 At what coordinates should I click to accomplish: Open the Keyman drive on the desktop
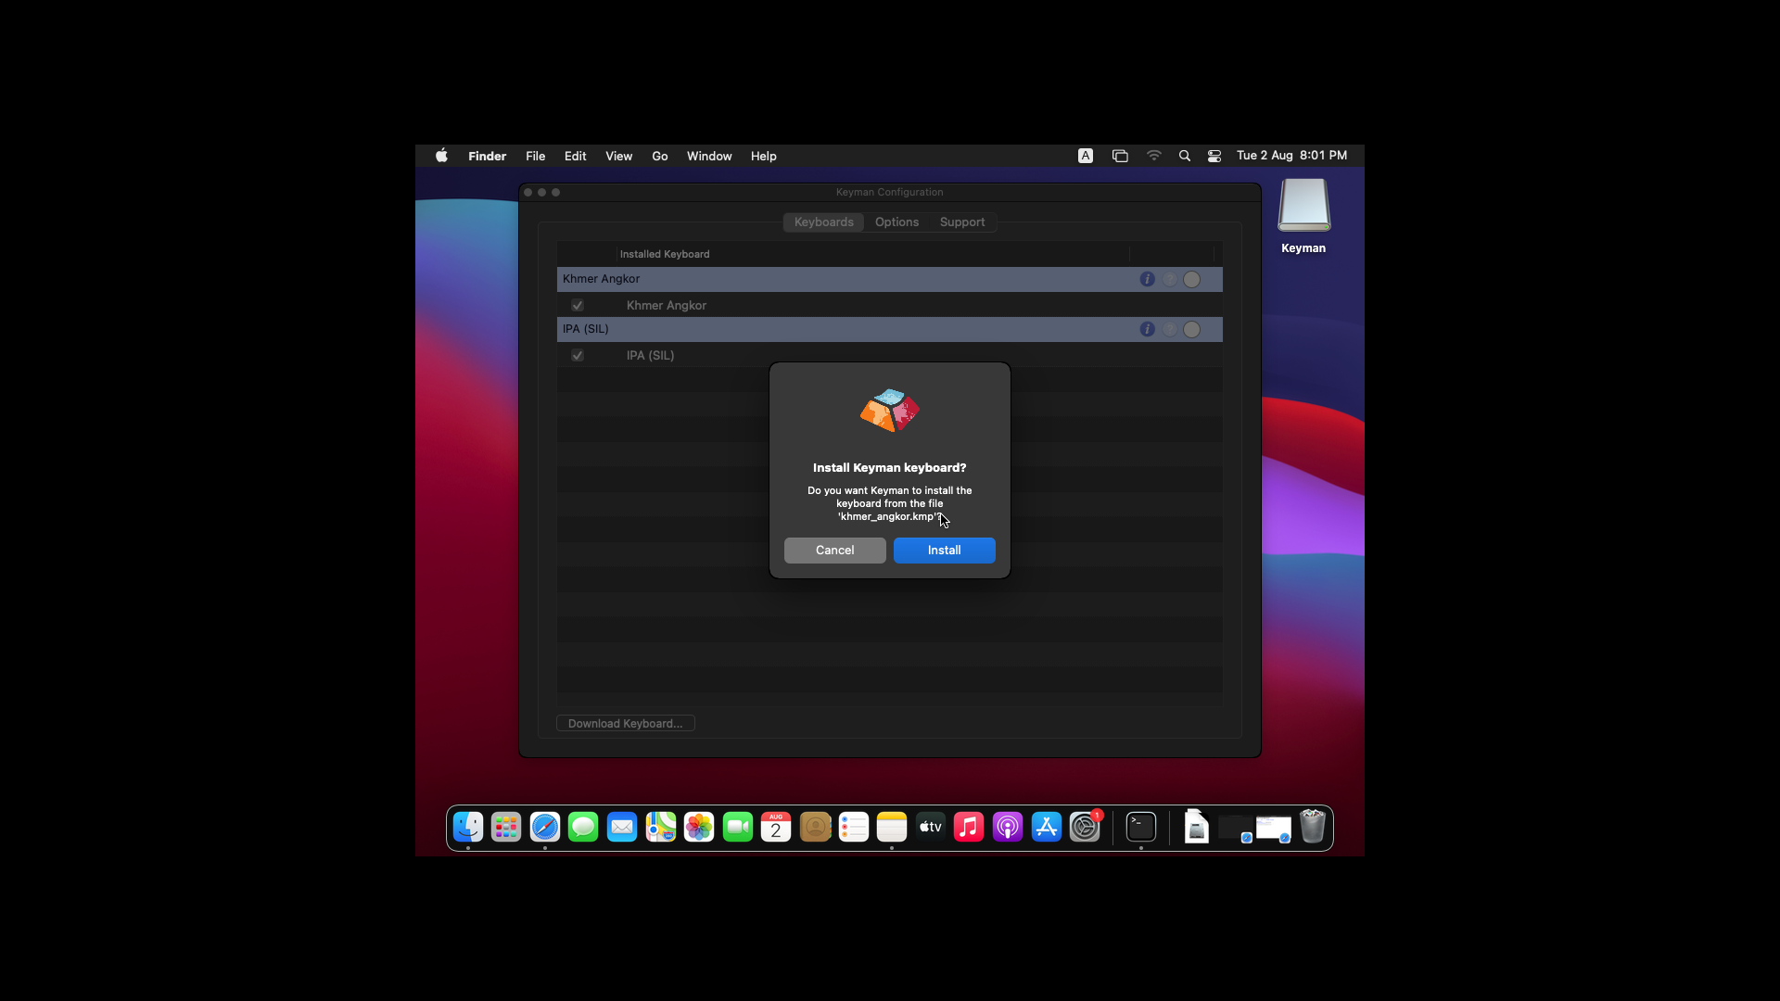pyautogui.click(x=1303, y=206)
